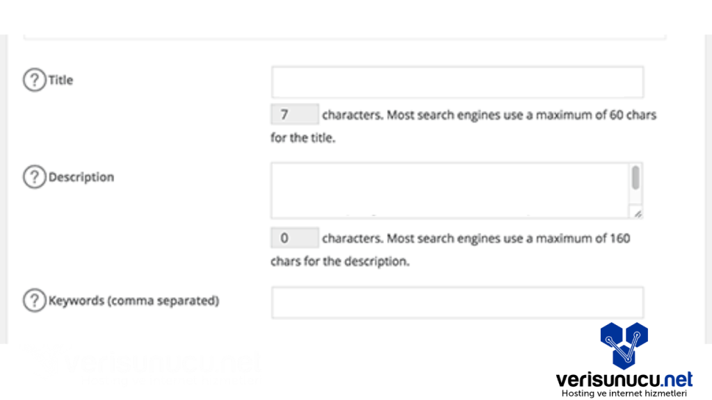Click the Title character count box
The image size is (712, 400).
pos(294,115)
